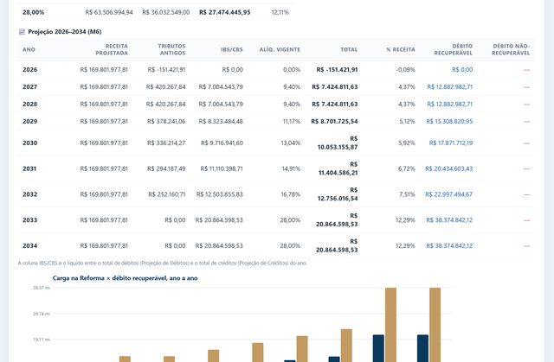
Task: Open recoverable debit link R$ 20.434.603,43
Action: click(x=448, y=168)
